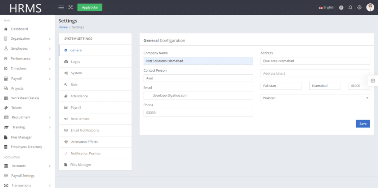Toggle fullscreen with the expand arrows icon
This screenshot has height=188, width=378.
pyautogui.click(x=71, y=7)
